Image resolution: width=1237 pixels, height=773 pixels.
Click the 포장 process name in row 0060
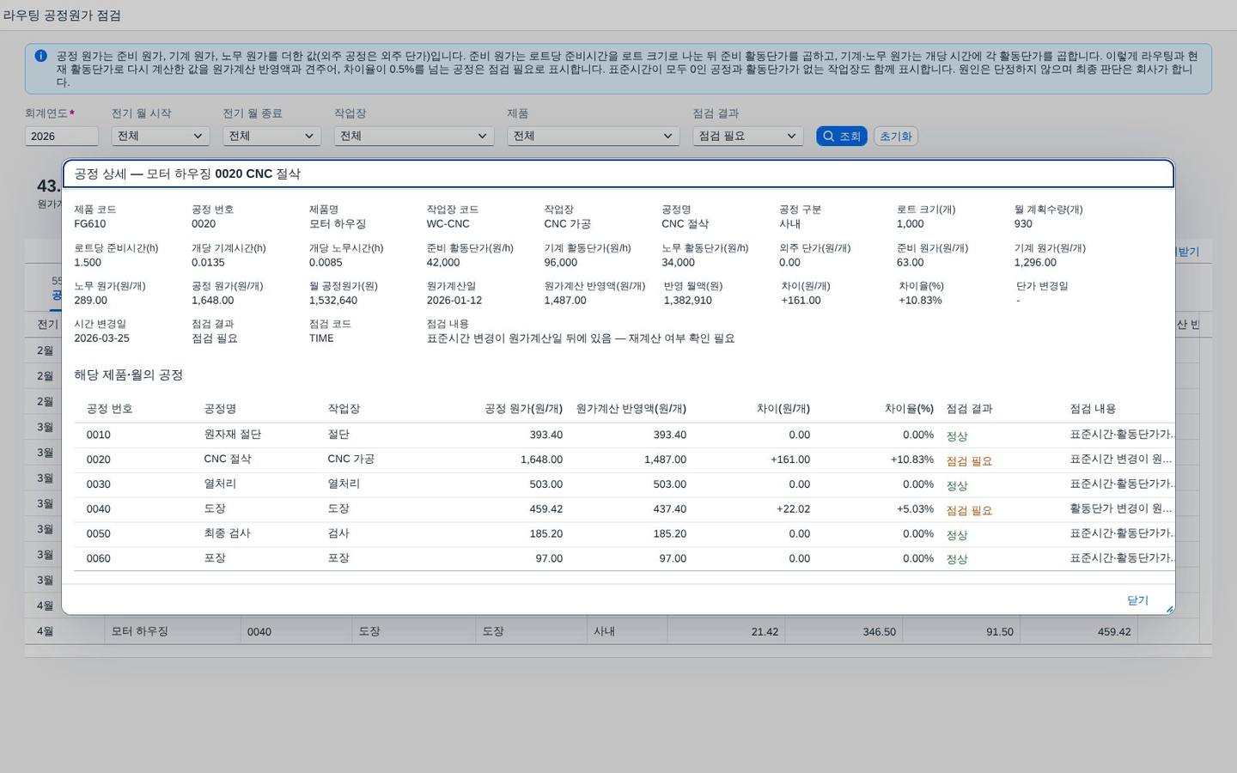(x=215, y=558)
